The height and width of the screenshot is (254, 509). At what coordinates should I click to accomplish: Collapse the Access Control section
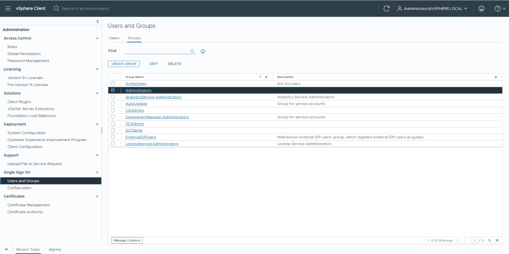pos(97,38)
